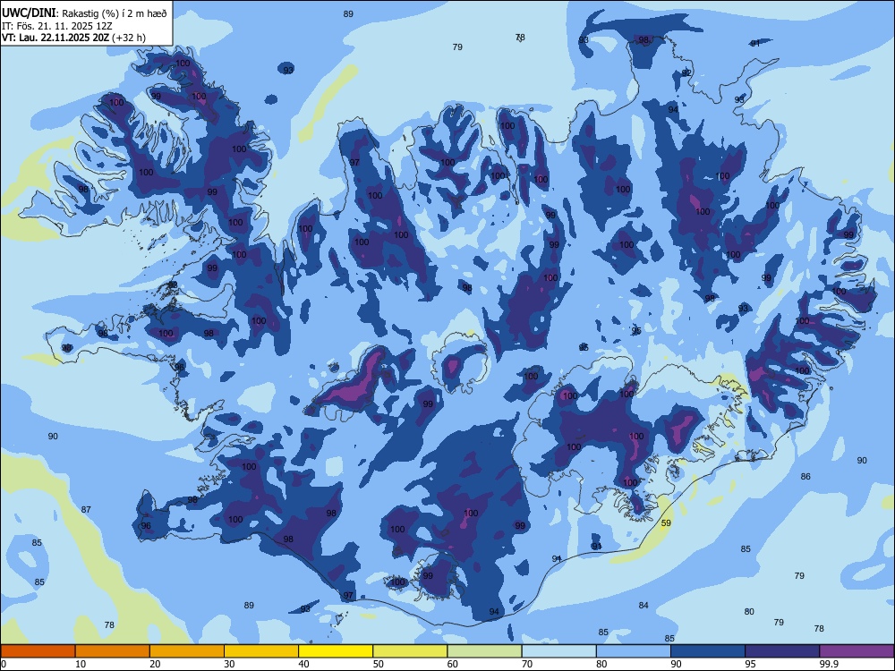Select the '87' humidity value over the sea

coord(86,510)
